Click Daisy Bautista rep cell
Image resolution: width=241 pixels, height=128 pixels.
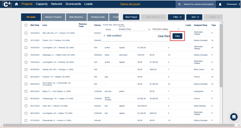tap(200, 106)
